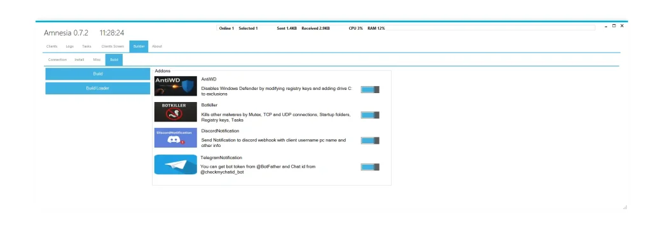This screenshot has height=242, width=651.
Task: Click the RAM 12% status entry
Action: (x=376, y=28)
